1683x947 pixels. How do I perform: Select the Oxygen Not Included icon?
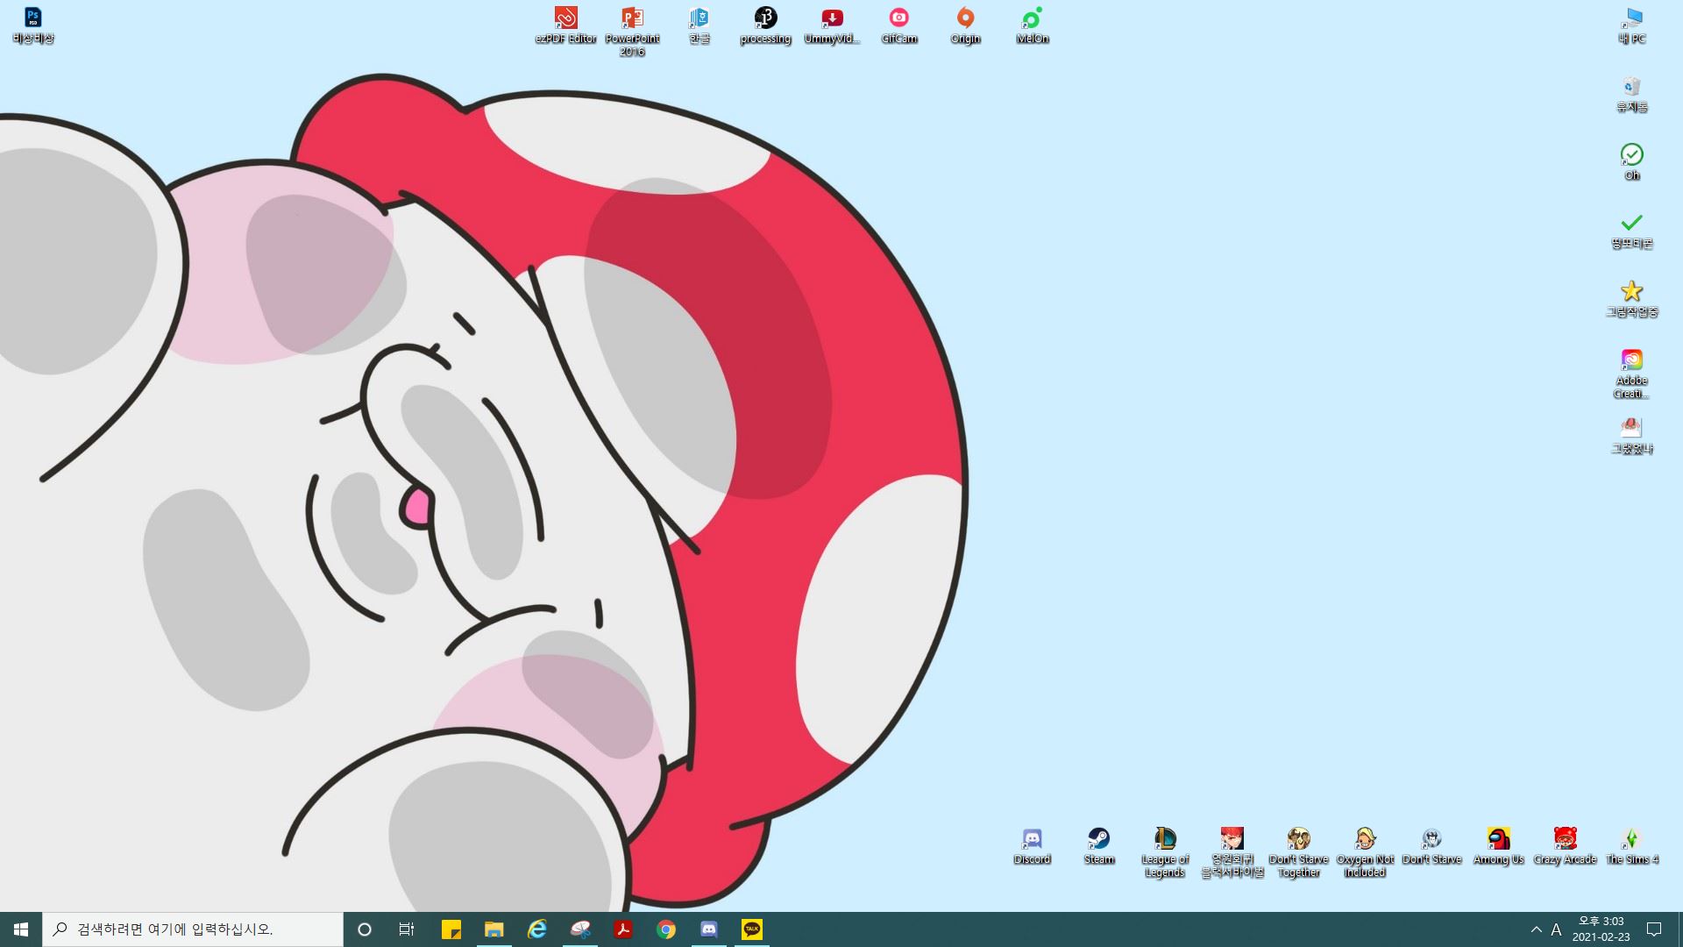(x=1365, y=839)
